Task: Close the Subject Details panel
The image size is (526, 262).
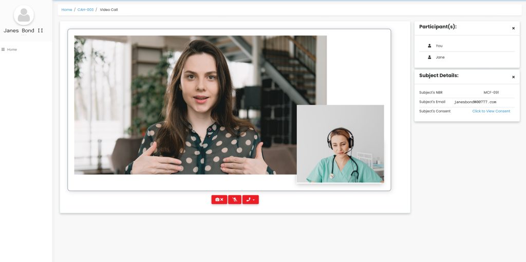Action: click(513, 77)
